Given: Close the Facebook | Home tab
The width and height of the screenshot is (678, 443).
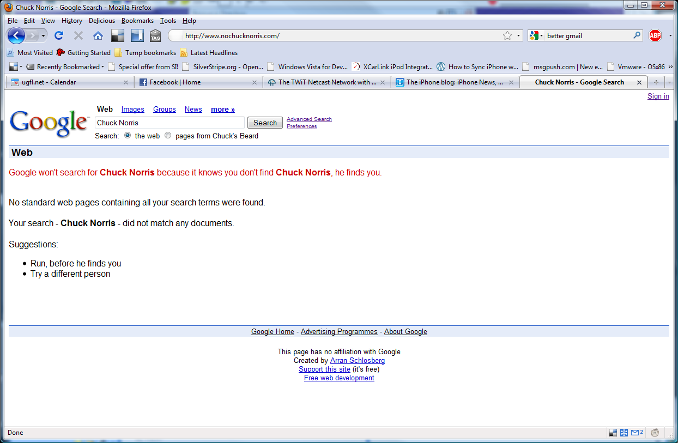Looking at the screenshot, I should pyautogui.click(x=255, y=82).
